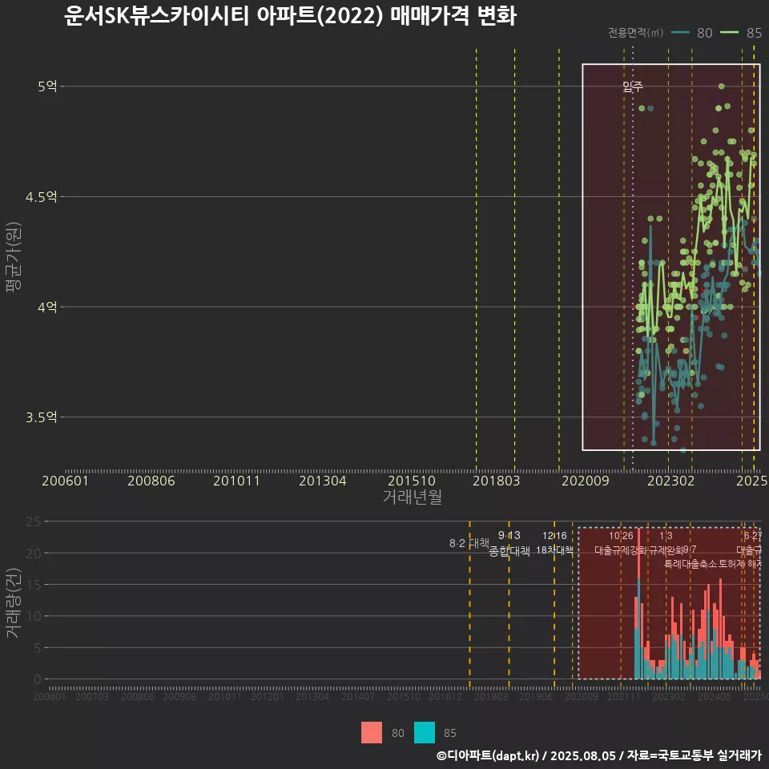This screenshot has height=769, width=769.
Task: Click the 4.5억 price axis label
Action: tap(41, 197)
